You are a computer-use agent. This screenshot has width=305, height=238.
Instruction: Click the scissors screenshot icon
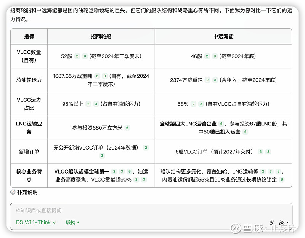(x=281, y=222)
